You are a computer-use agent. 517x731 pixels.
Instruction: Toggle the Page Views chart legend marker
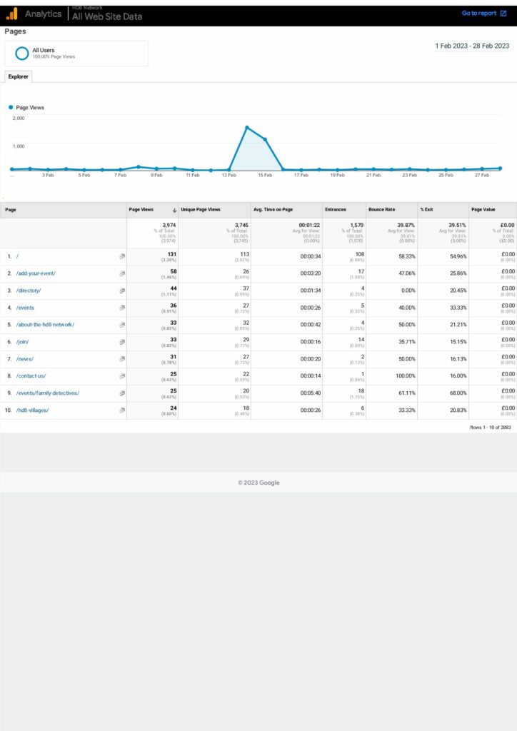tap(11, 108)
